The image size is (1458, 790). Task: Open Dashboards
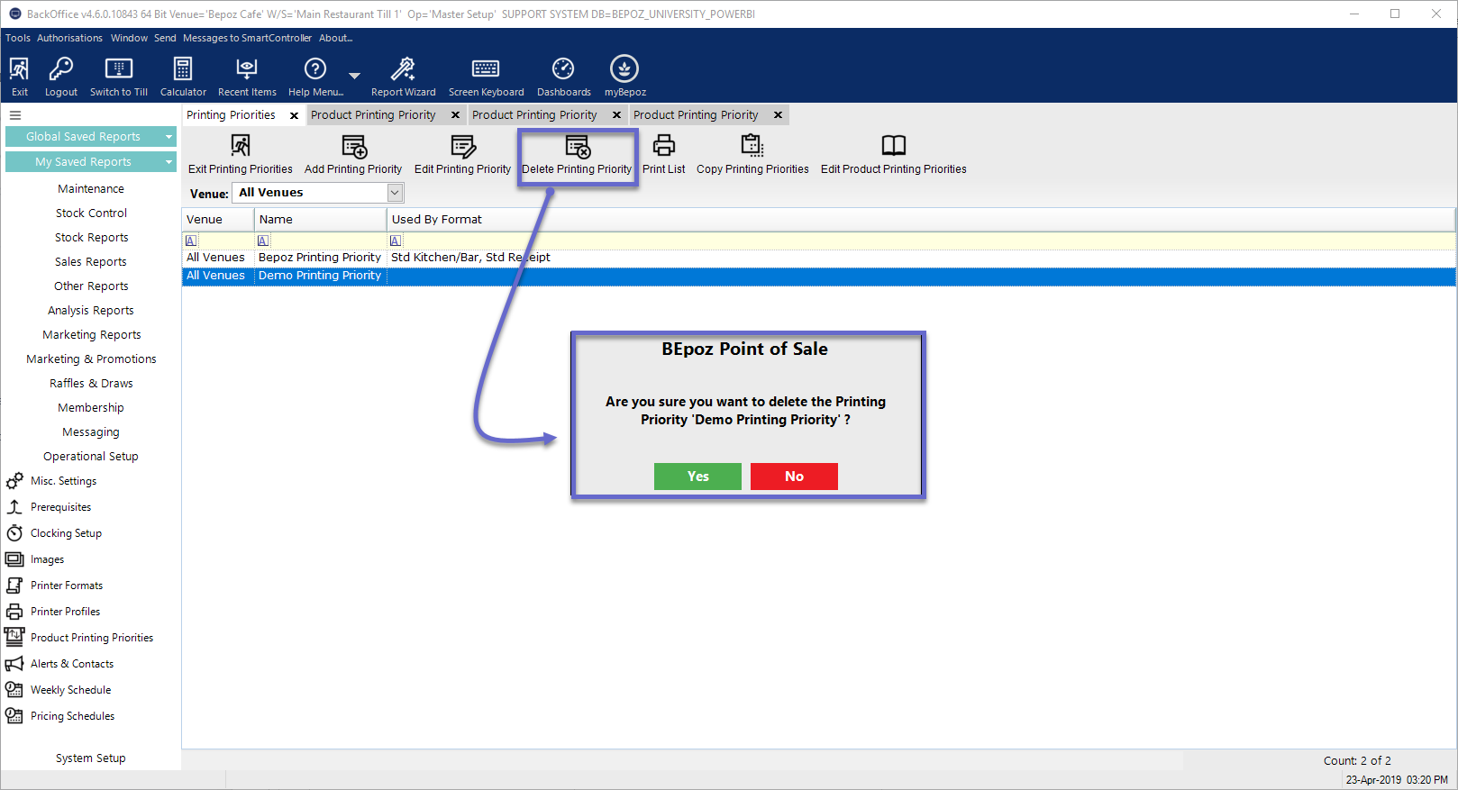tap(563, 77)
